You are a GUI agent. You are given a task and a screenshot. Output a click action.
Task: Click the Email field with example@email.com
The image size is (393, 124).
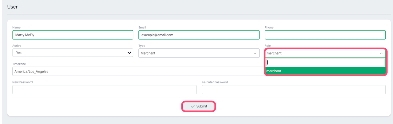tap(199, 35)
